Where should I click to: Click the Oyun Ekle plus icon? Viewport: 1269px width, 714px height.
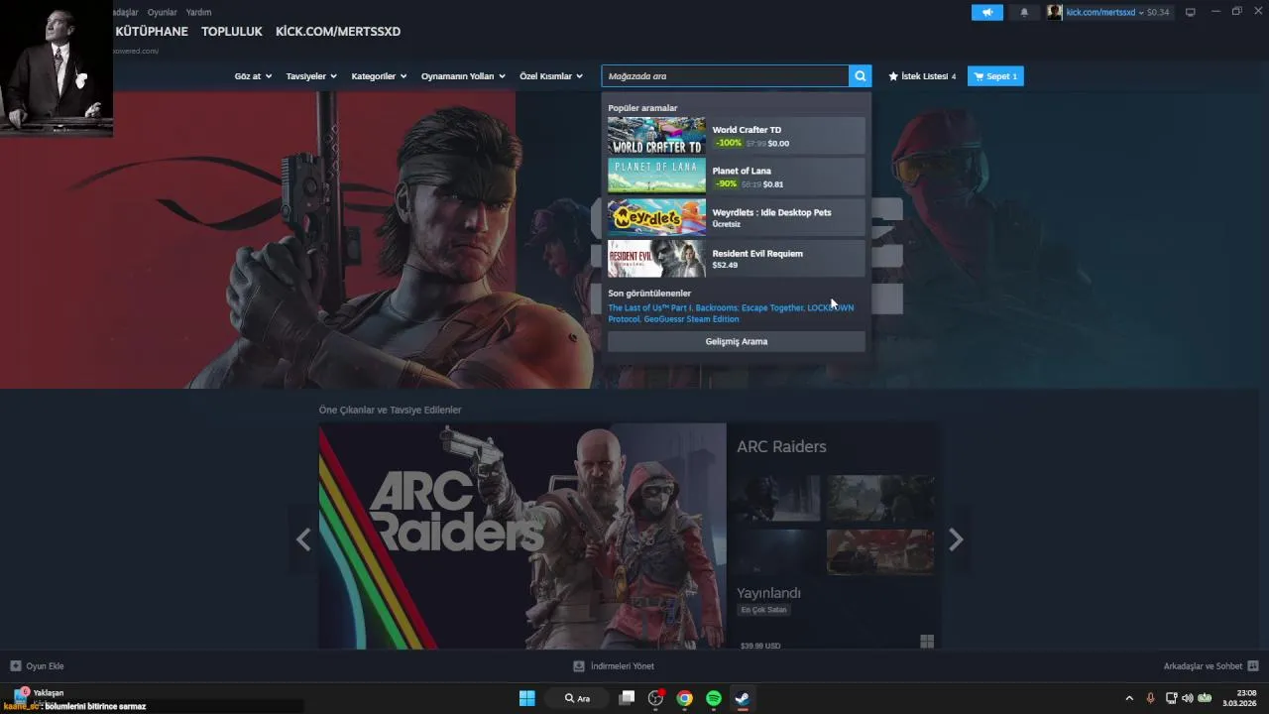click(x=15, y=666)
